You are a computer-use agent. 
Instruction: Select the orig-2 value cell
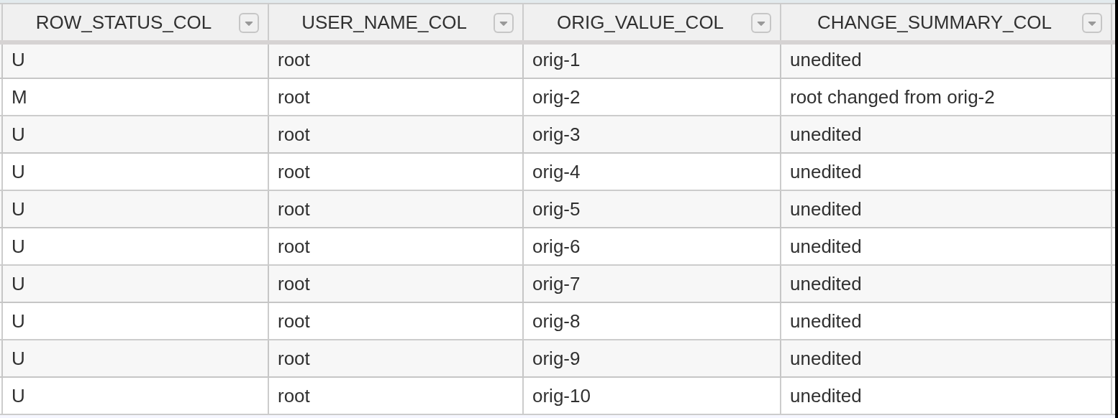[x=652, y=97]
